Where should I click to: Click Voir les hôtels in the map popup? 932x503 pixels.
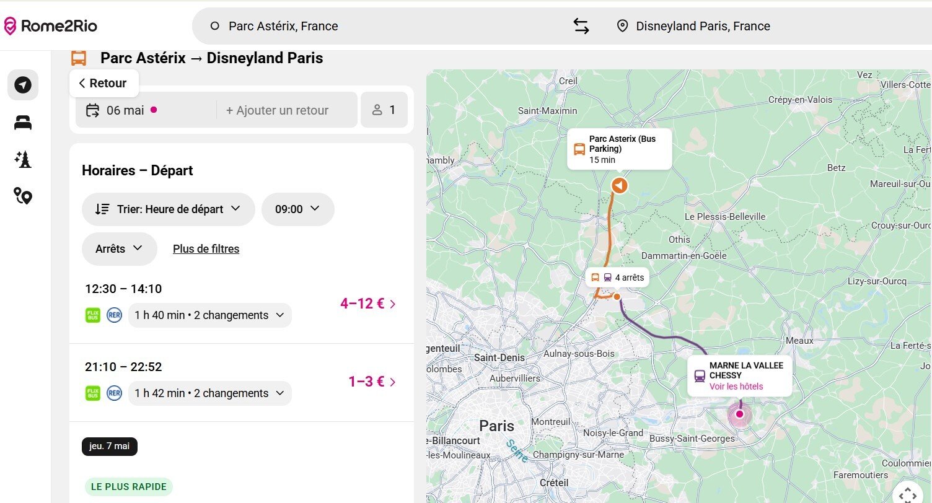point(736,387)
